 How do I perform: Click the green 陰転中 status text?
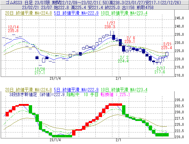pyautogui.click(x=73, y=94)
